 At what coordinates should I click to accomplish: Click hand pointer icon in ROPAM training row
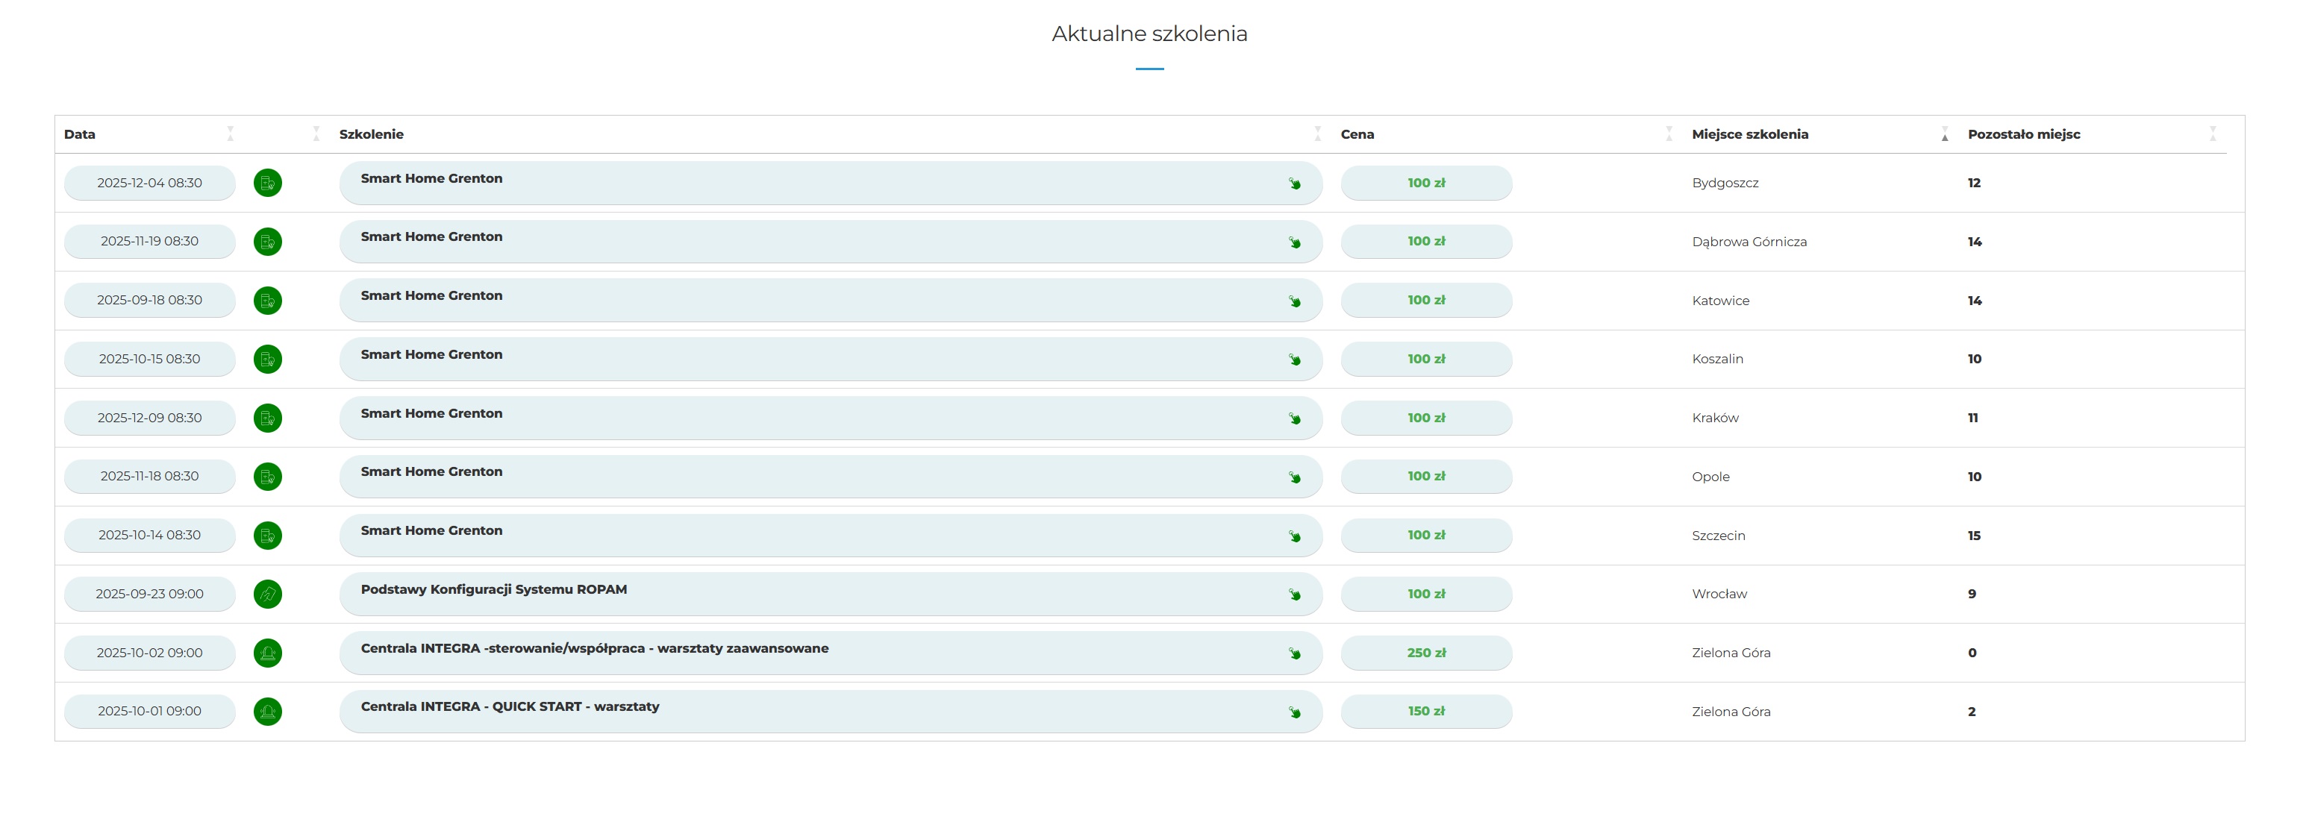coord(1294,595)
